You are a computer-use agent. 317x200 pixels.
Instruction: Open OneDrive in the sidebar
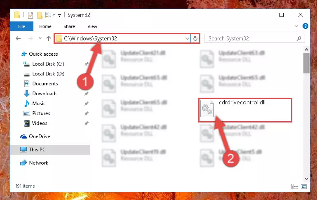pyautogui.click(x=40, y=136)
